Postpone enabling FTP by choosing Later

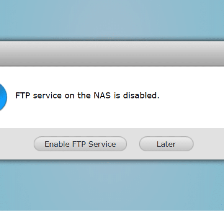point(166,144)
